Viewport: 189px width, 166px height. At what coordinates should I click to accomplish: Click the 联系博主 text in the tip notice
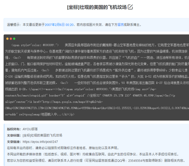[133, 25]
